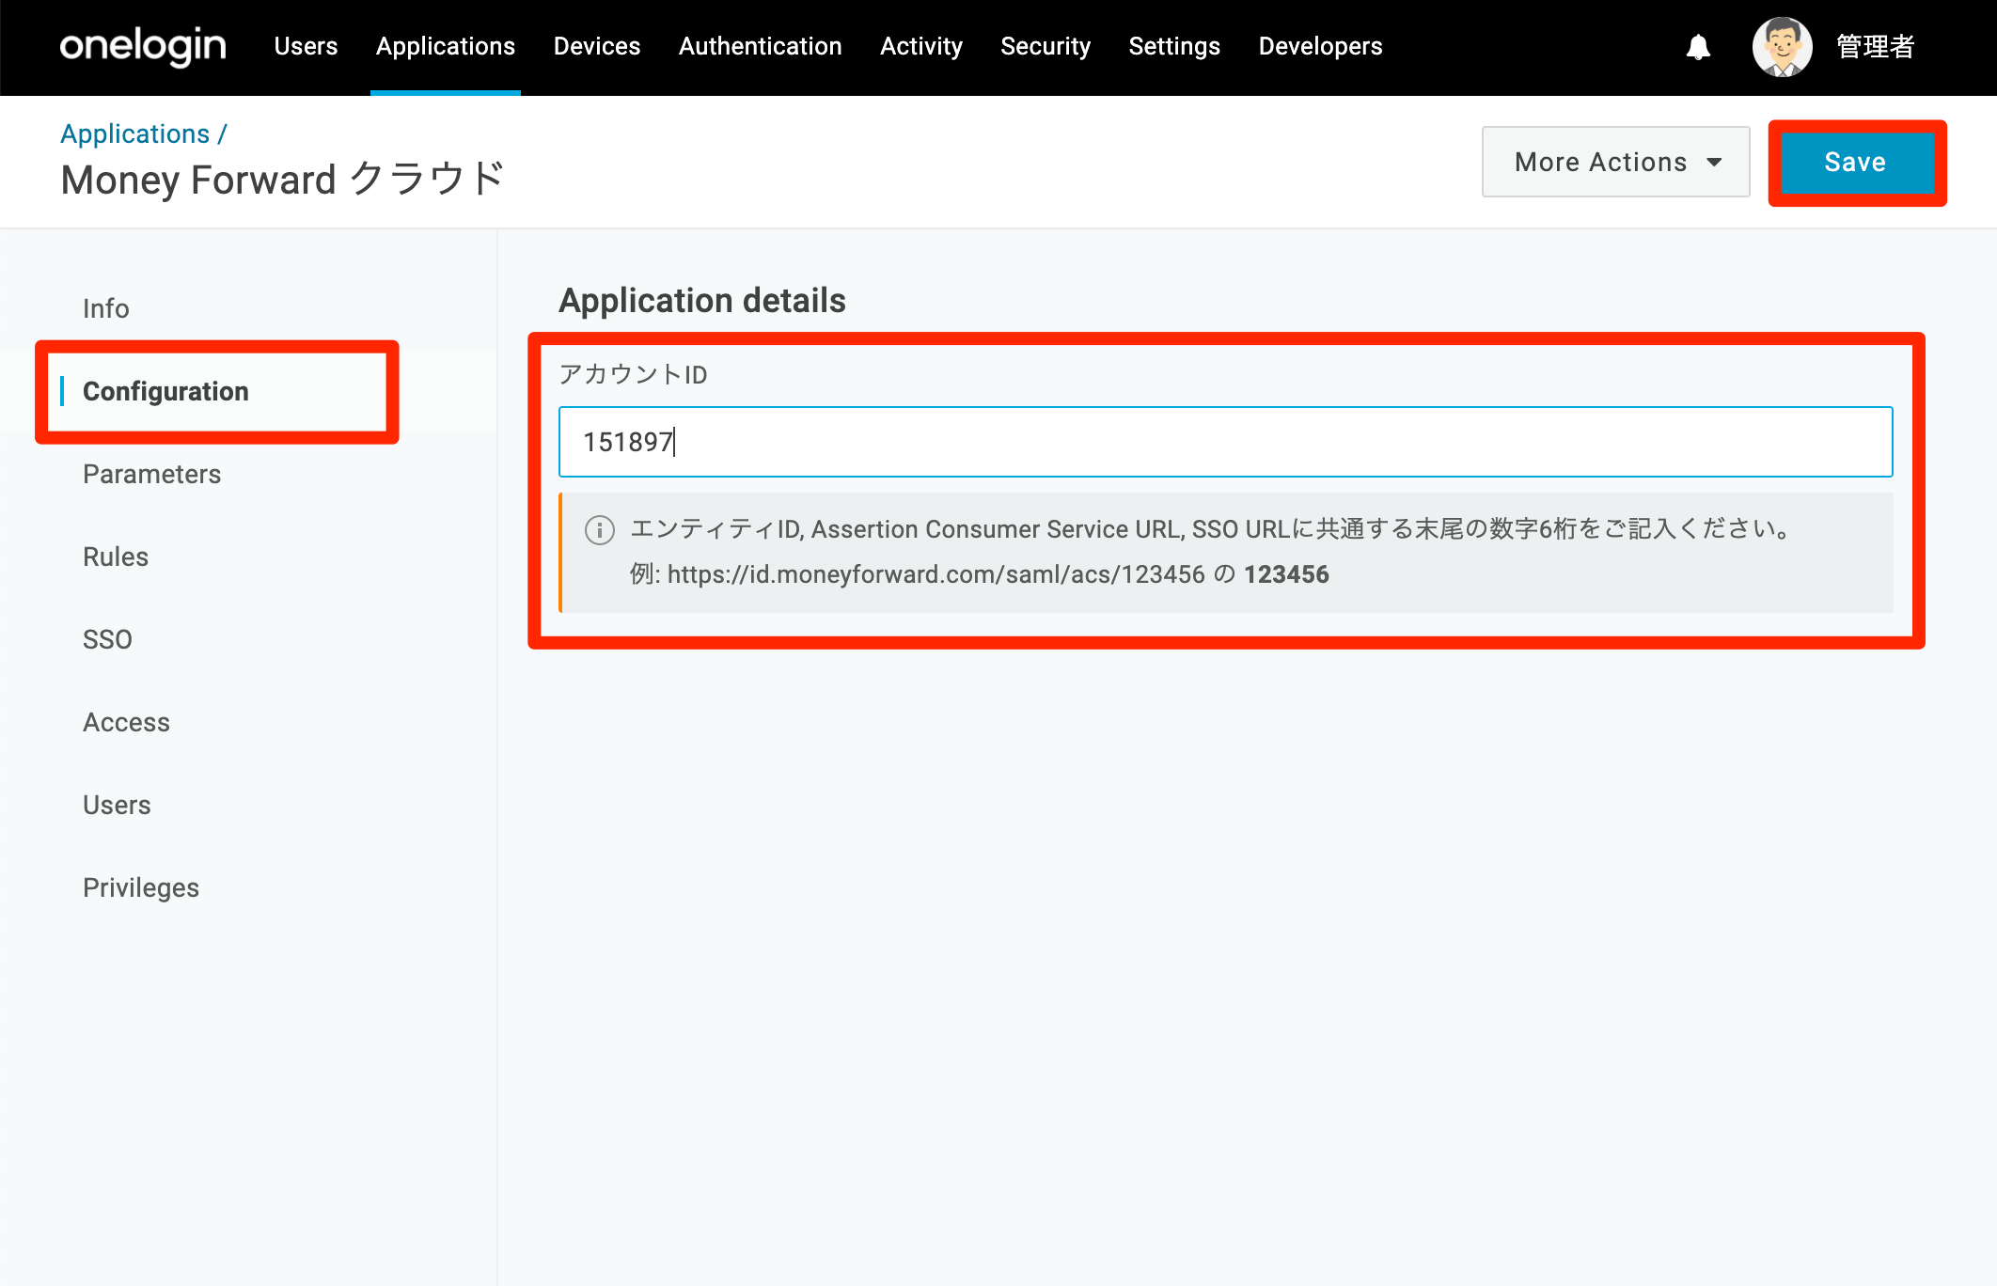The image size is (1997, 1286).
Task: Click the example URL hint text
Action: click(980, 574)
